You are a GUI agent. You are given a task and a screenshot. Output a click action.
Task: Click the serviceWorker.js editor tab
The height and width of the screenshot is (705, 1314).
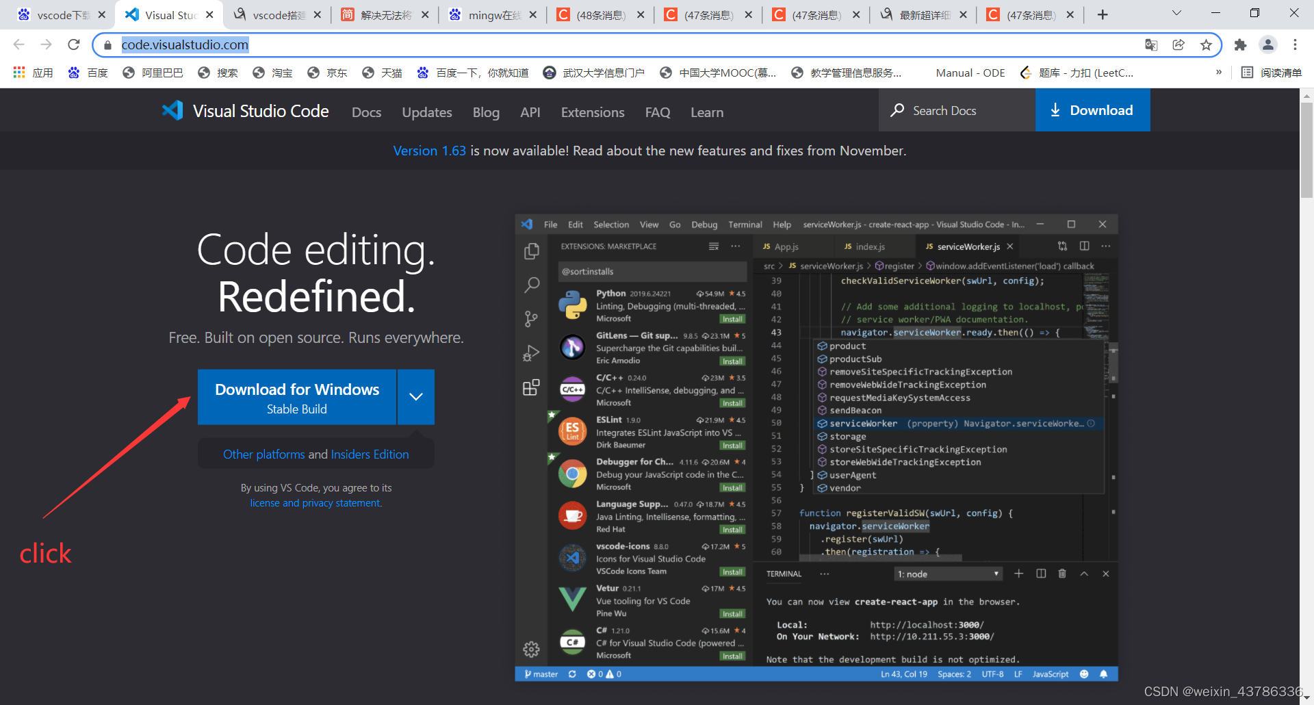click(968, 246)
